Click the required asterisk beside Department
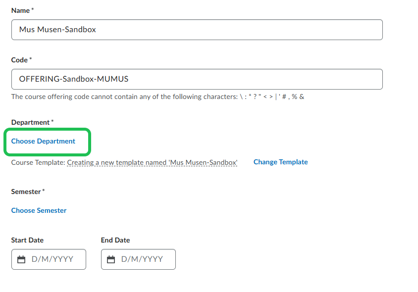 [x=52, y=122]
